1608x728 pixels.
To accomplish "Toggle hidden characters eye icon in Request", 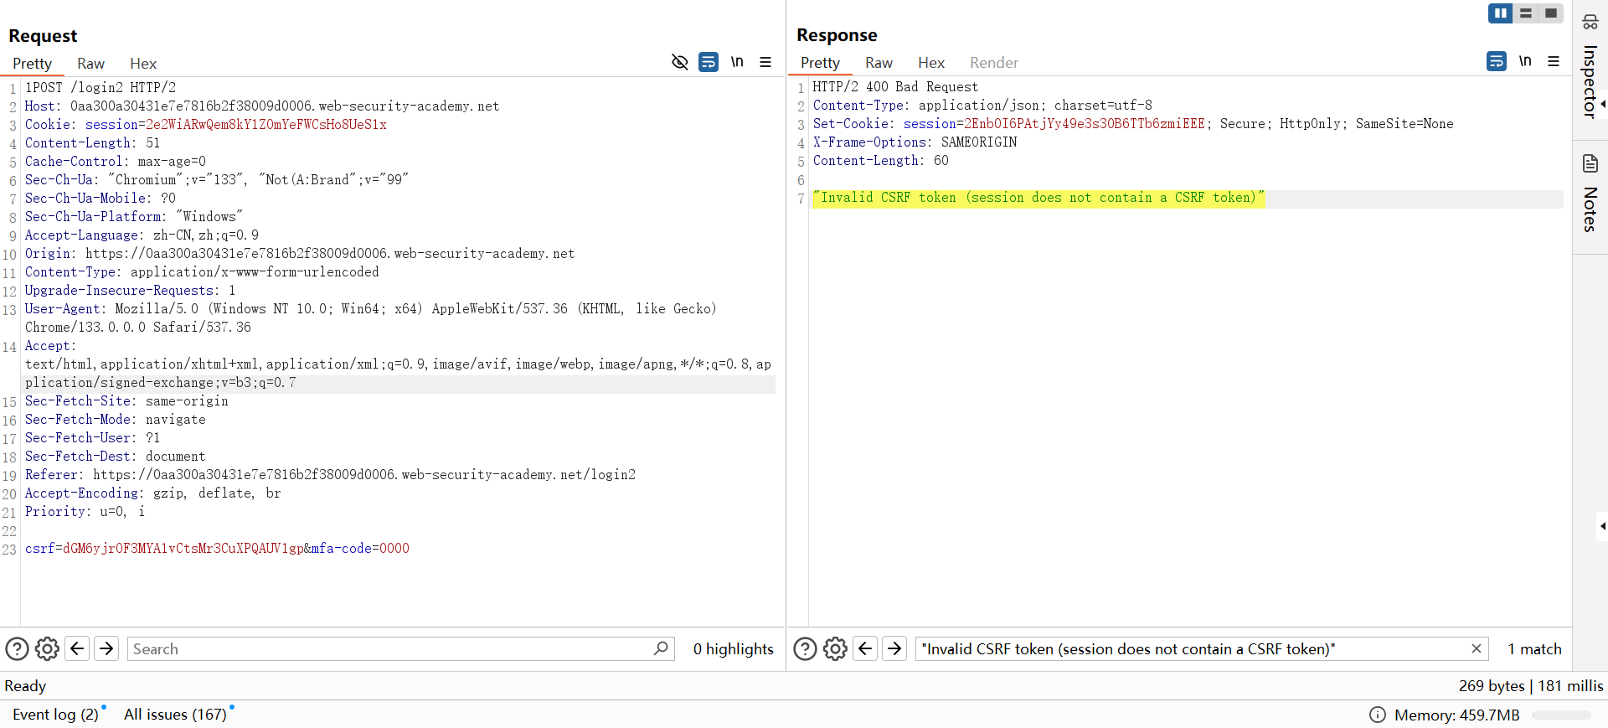I will click(679, 62).
